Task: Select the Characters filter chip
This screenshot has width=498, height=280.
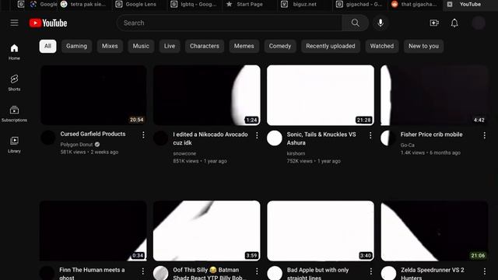Action: point(205,46)
